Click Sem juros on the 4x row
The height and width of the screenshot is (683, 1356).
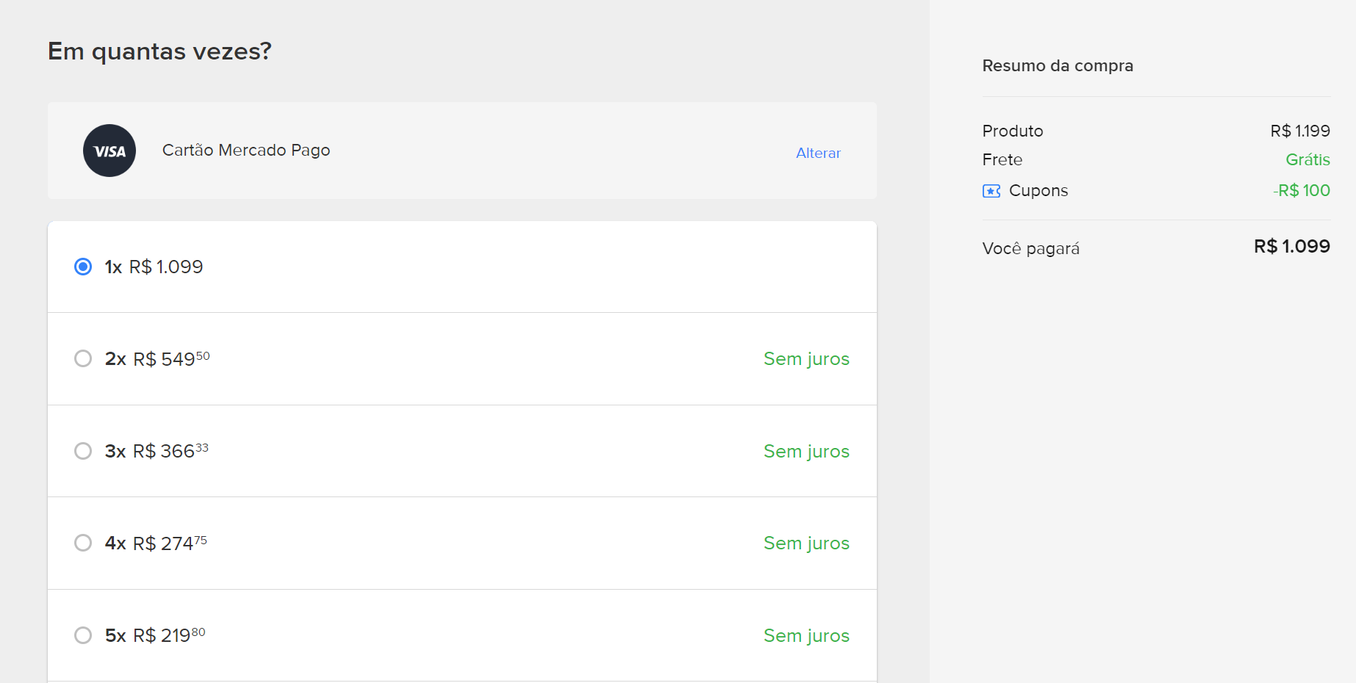[806, 543]
